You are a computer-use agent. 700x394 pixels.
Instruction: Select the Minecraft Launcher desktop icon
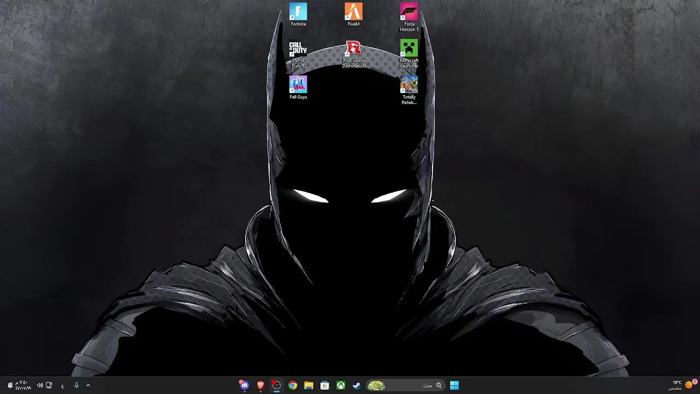coord(409,54)
